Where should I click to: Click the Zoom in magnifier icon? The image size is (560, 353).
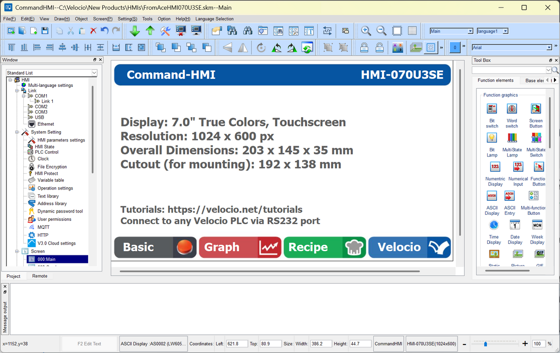coord(366,31)
